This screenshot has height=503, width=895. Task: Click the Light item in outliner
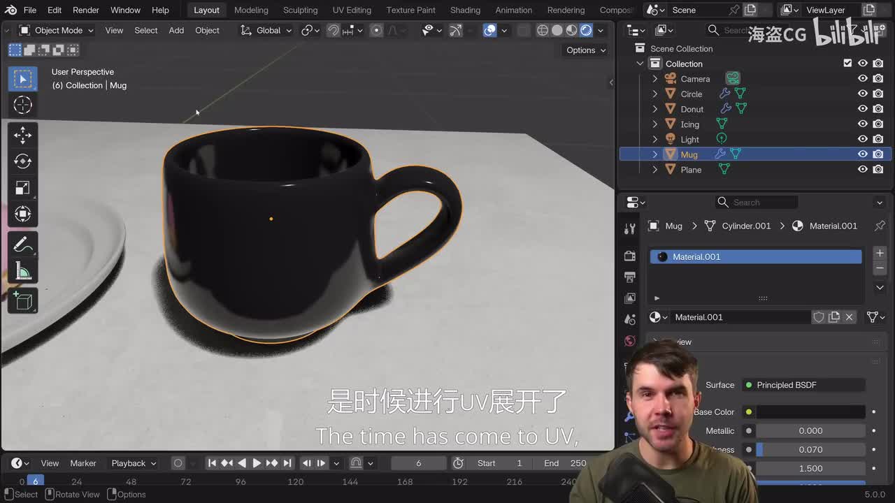click(689, 139)
